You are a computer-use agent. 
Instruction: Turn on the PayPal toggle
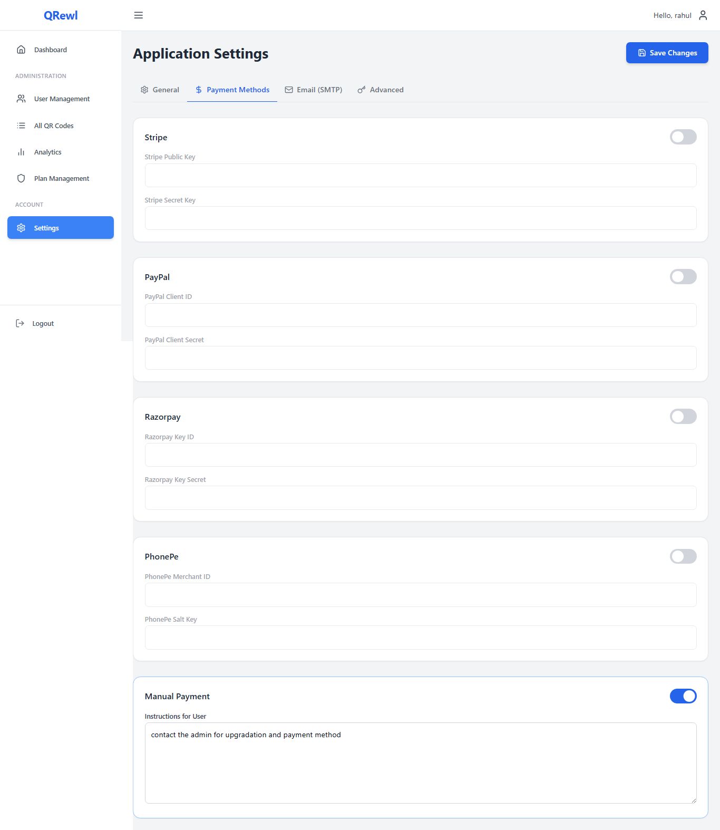click(683, 277)
